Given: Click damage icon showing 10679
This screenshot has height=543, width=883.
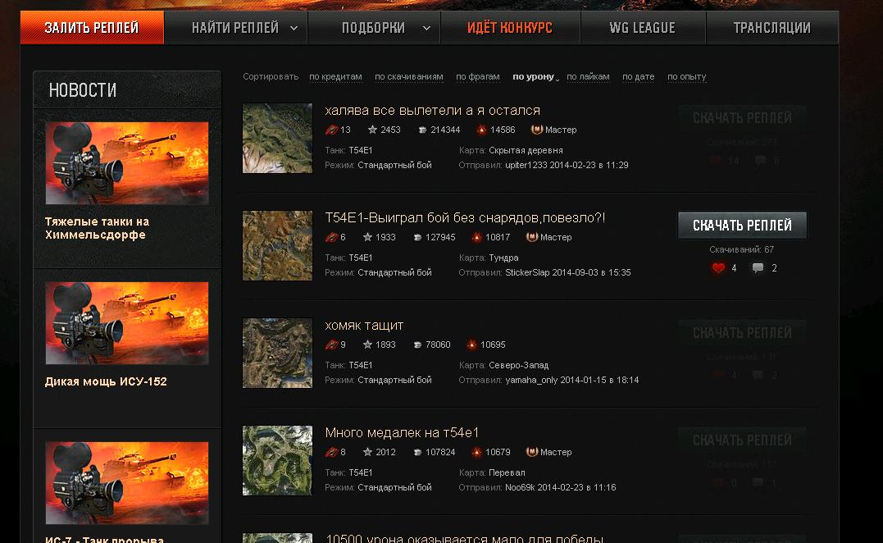Looking at the screenshot, I should pos(476,452).
